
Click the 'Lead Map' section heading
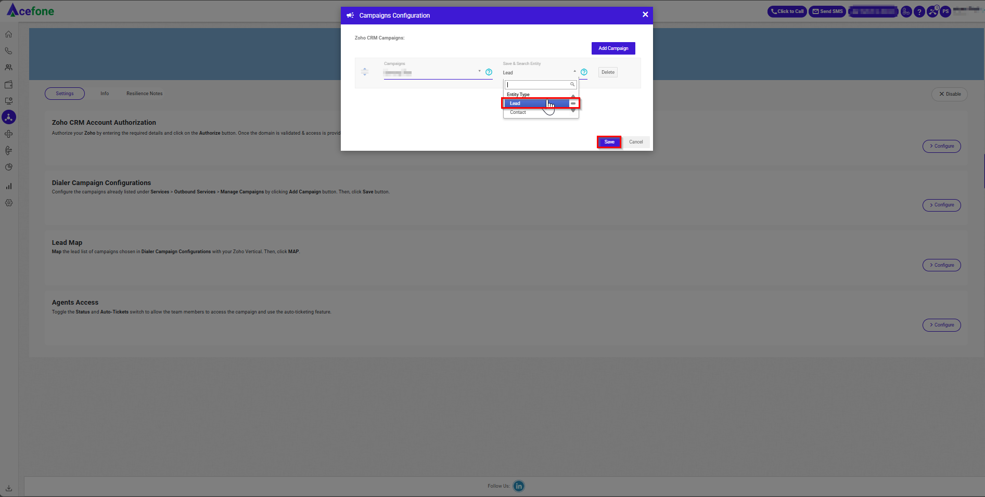click(67, 243)
